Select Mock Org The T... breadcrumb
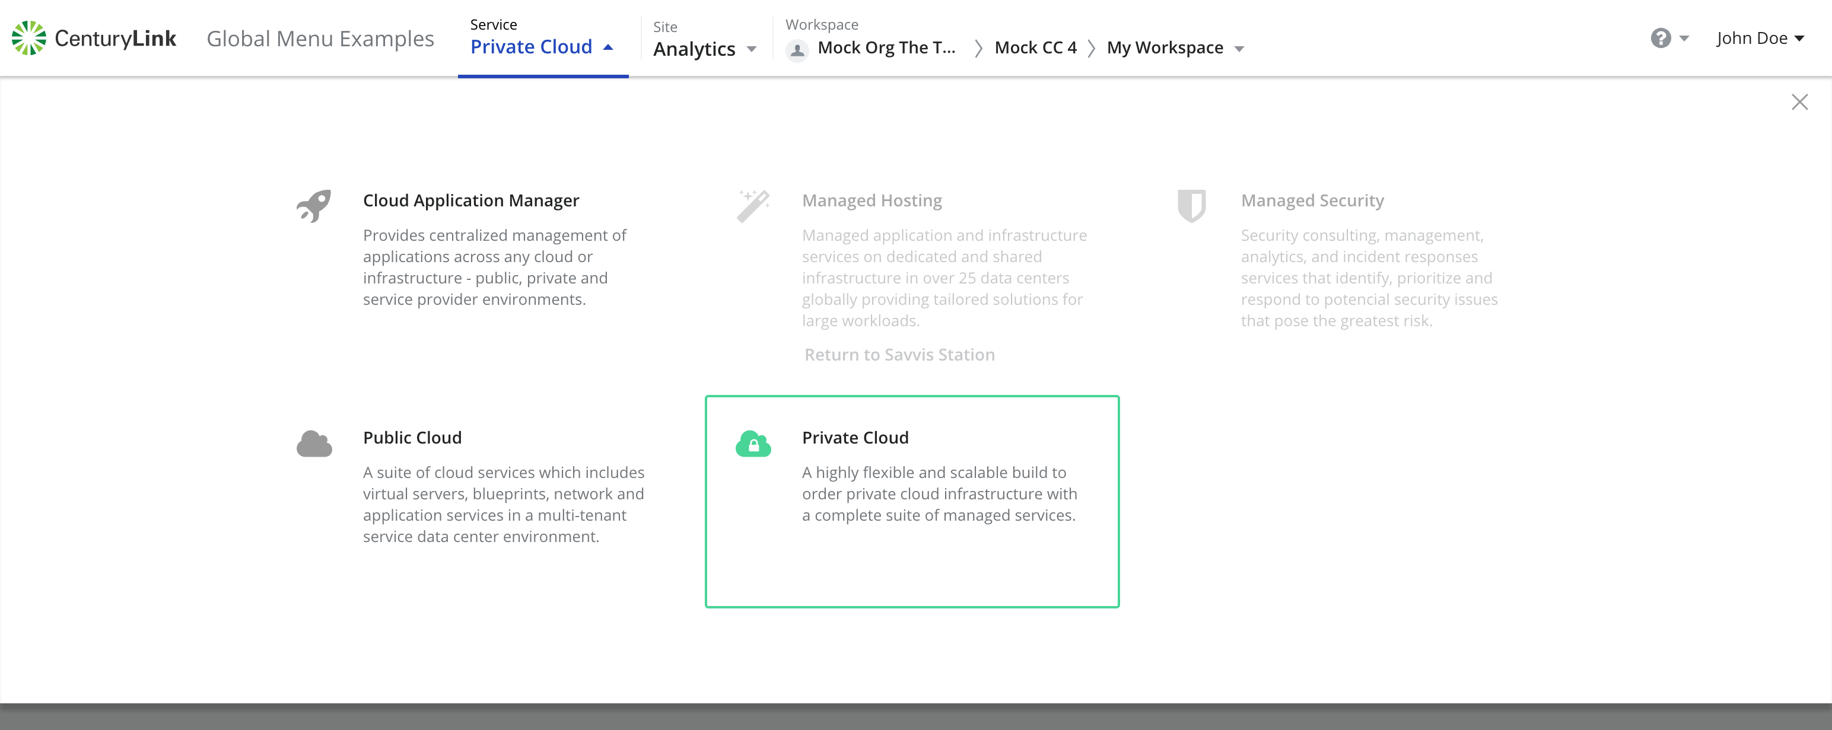The width and height of the screenshot is (1832, 730). 886,49
